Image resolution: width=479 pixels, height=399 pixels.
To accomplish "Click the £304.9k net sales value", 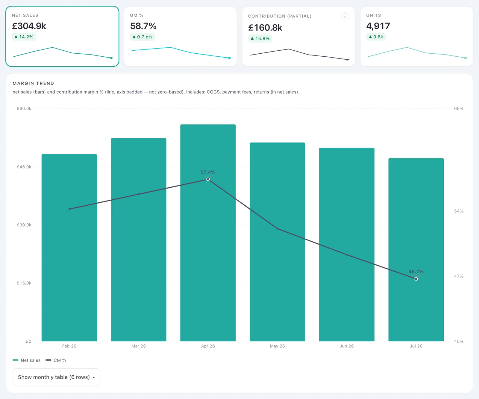I will tap(29, 26).
